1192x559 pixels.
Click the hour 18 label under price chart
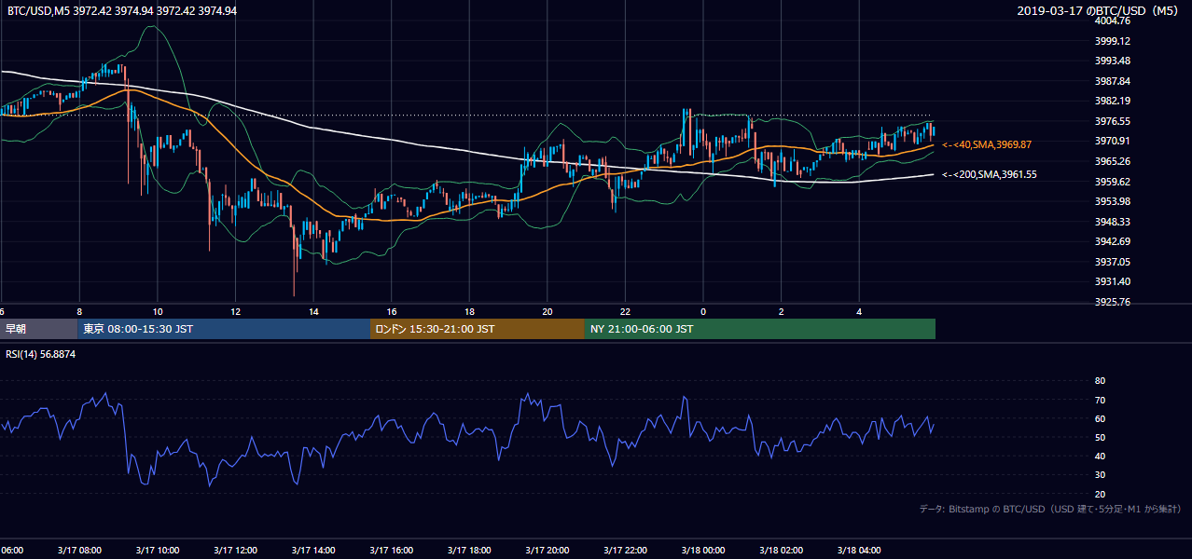469,311
